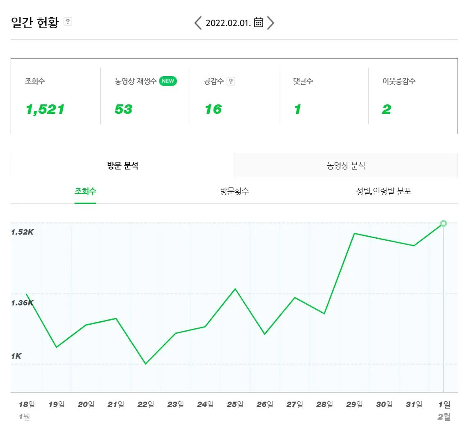The width and height of the screenshot is (469, 436).
Task: Open the calendar date picker icon
Action: [258, 23]
